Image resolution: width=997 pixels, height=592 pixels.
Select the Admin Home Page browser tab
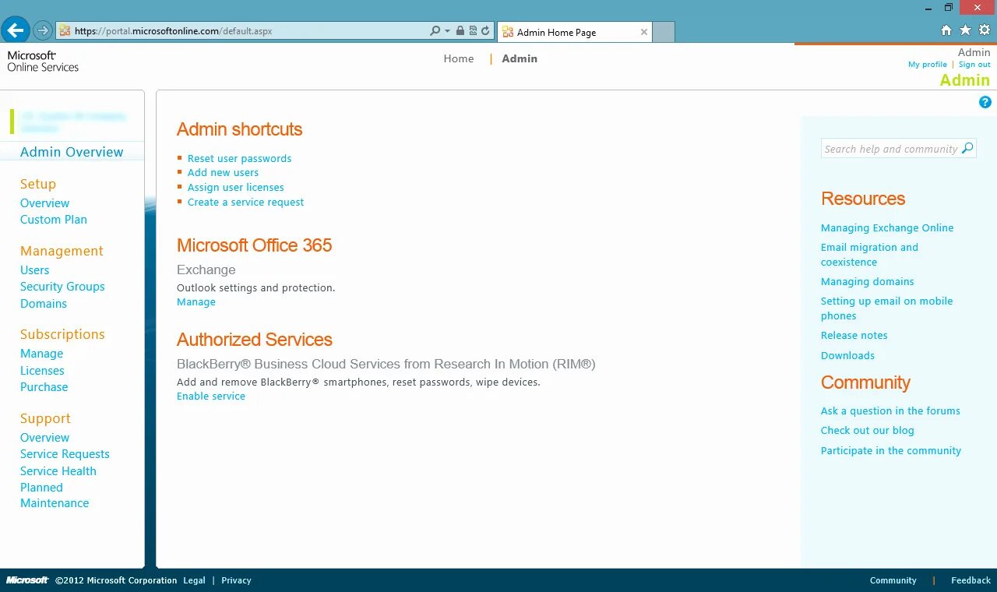574,32
